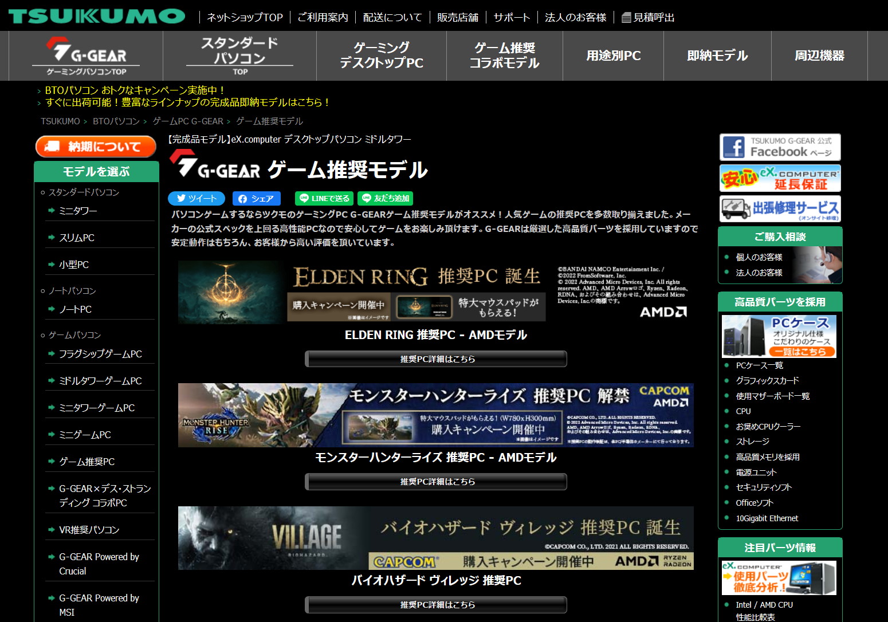Click the TSUKUMO logo

[96, 16]
